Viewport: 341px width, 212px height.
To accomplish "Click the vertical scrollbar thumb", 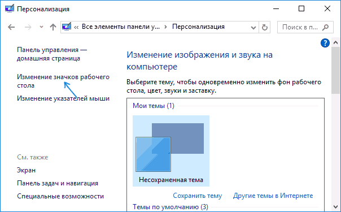I will pos(335,70).
